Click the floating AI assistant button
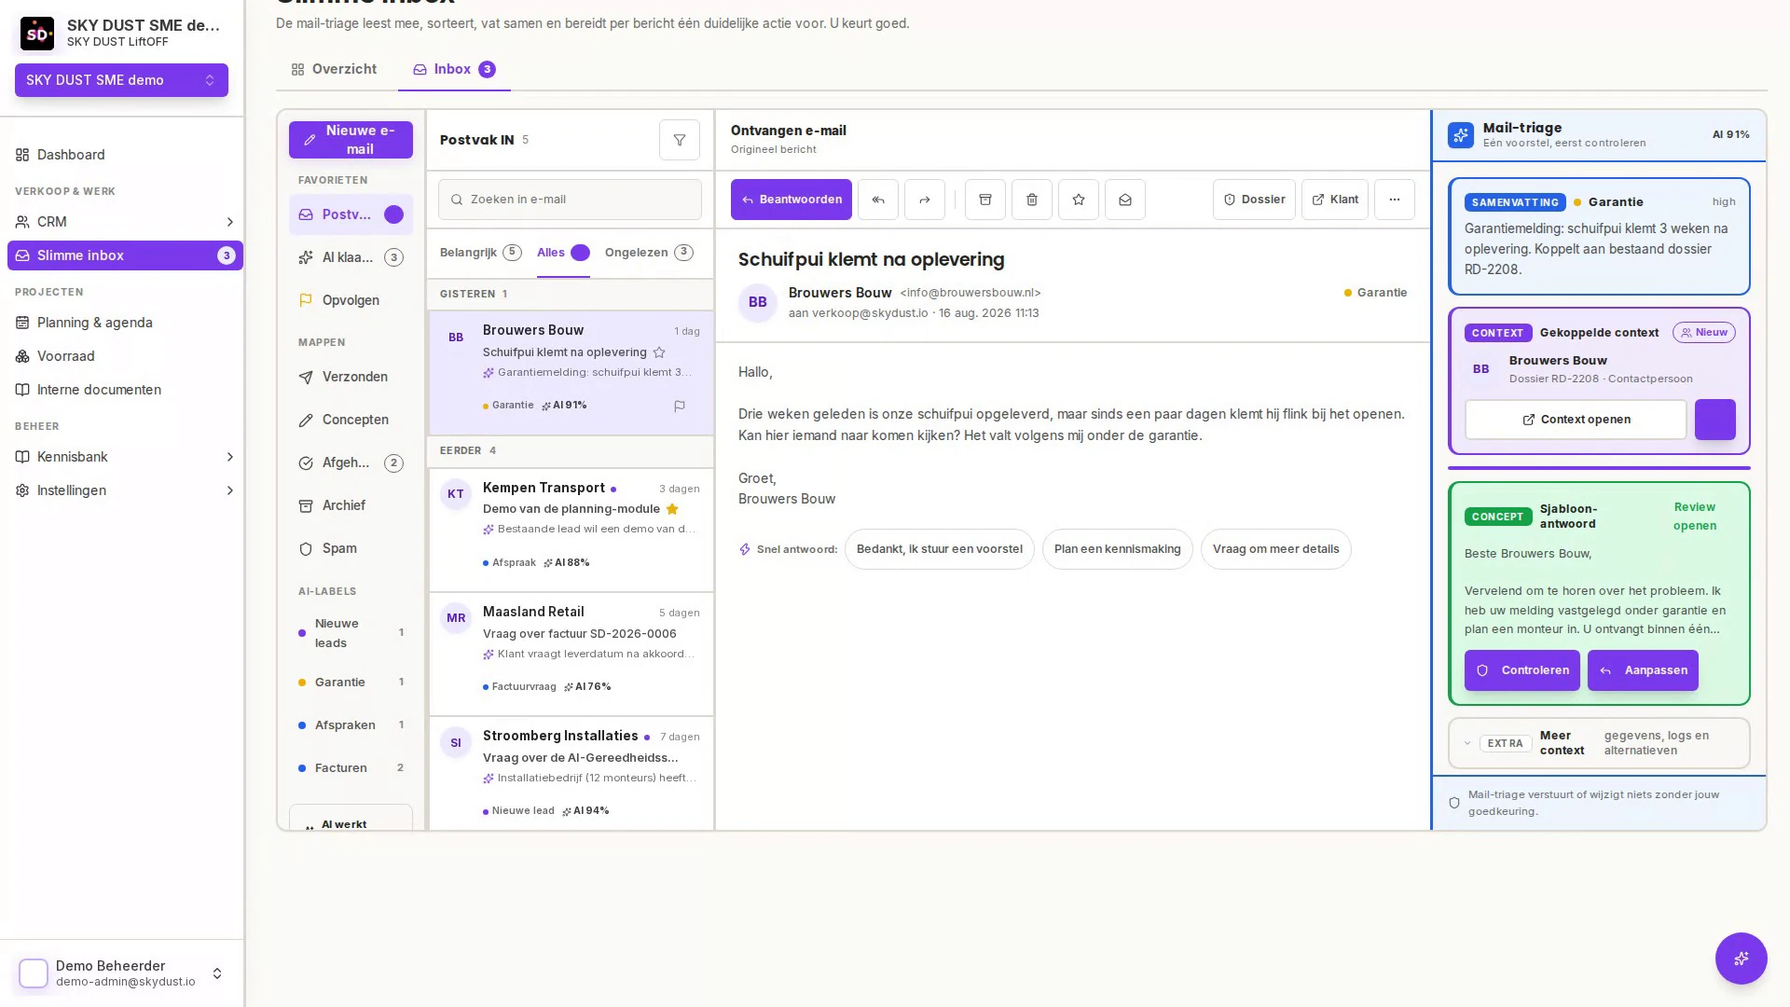Screen dimensions: 1790x1007 point(1741,958)
